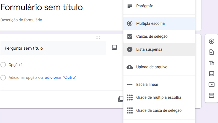Select the Opção 1 radio button
This screenshot has height=123, width=218.
3,65
